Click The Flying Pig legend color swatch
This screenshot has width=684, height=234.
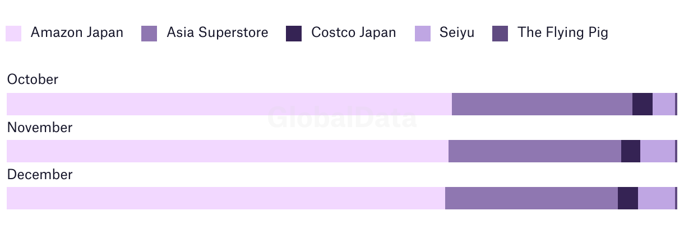(x=500, y=34)
